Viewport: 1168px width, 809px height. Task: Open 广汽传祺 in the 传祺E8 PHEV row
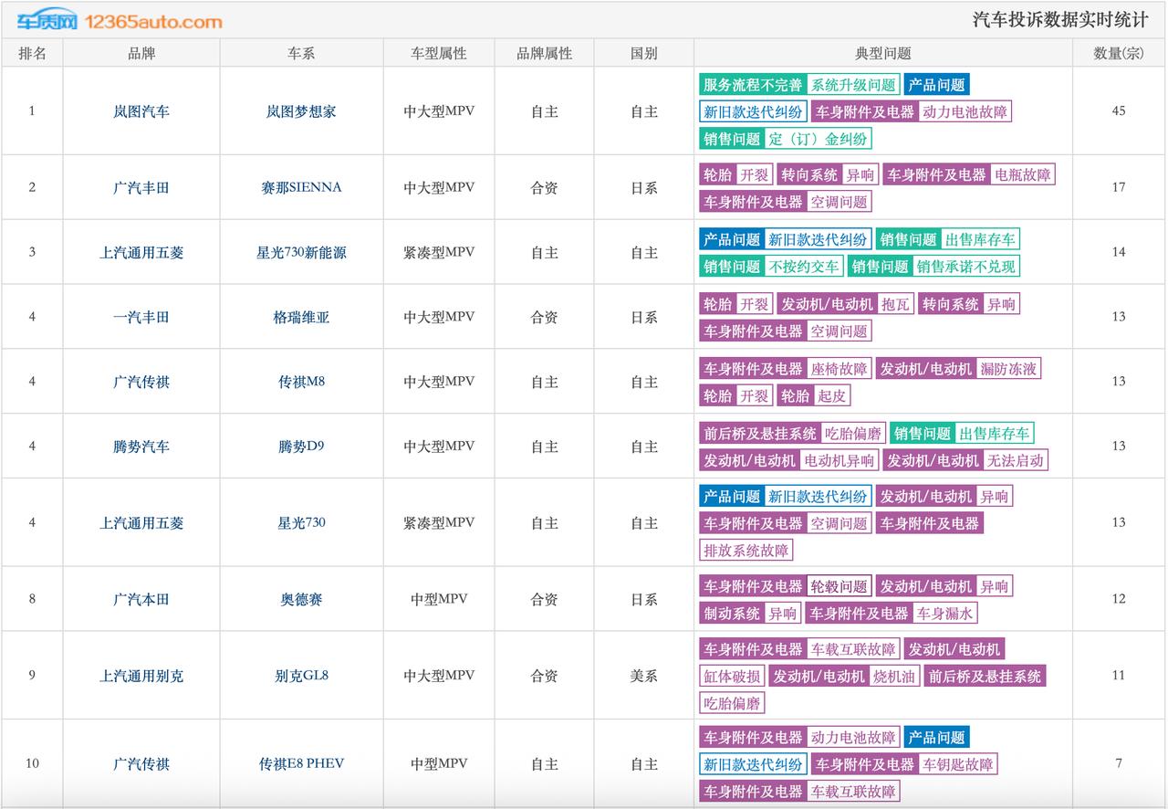[x=141, y=763]
